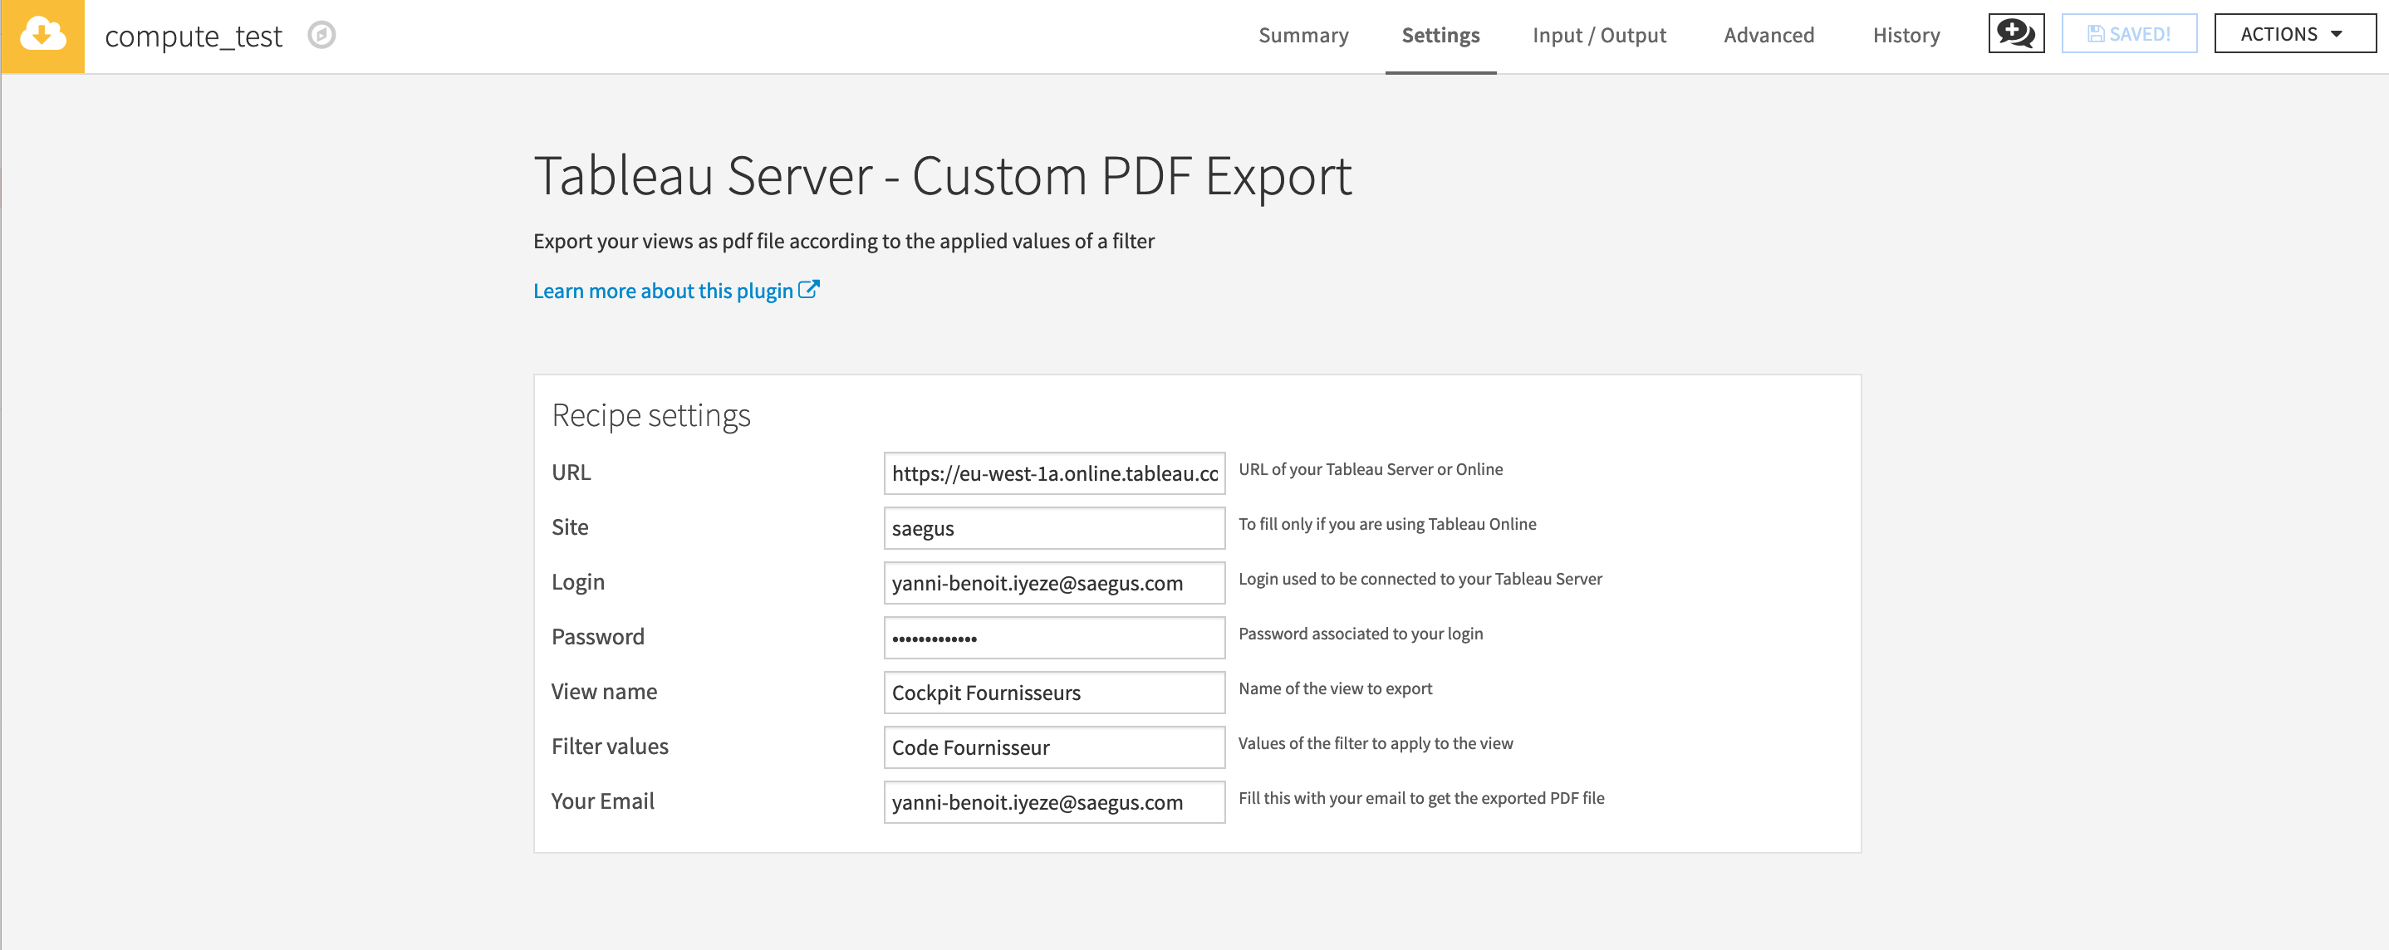Click the Login email input field
This screenshot has height=950, width=2389.
[1053, 583]
